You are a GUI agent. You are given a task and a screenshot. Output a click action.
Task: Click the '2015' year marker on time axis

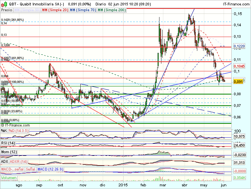[x=123, y=185]
